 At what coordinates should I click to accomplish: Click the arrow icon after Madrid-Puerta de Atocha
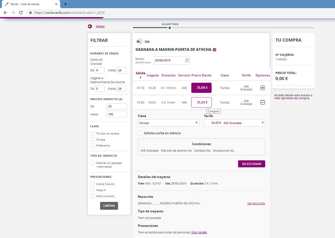click(214, 49)
